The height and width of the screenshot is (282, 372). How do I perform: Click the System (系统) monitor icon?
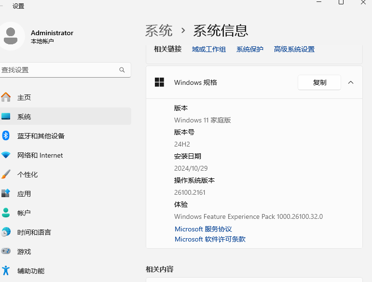(6, 116)
